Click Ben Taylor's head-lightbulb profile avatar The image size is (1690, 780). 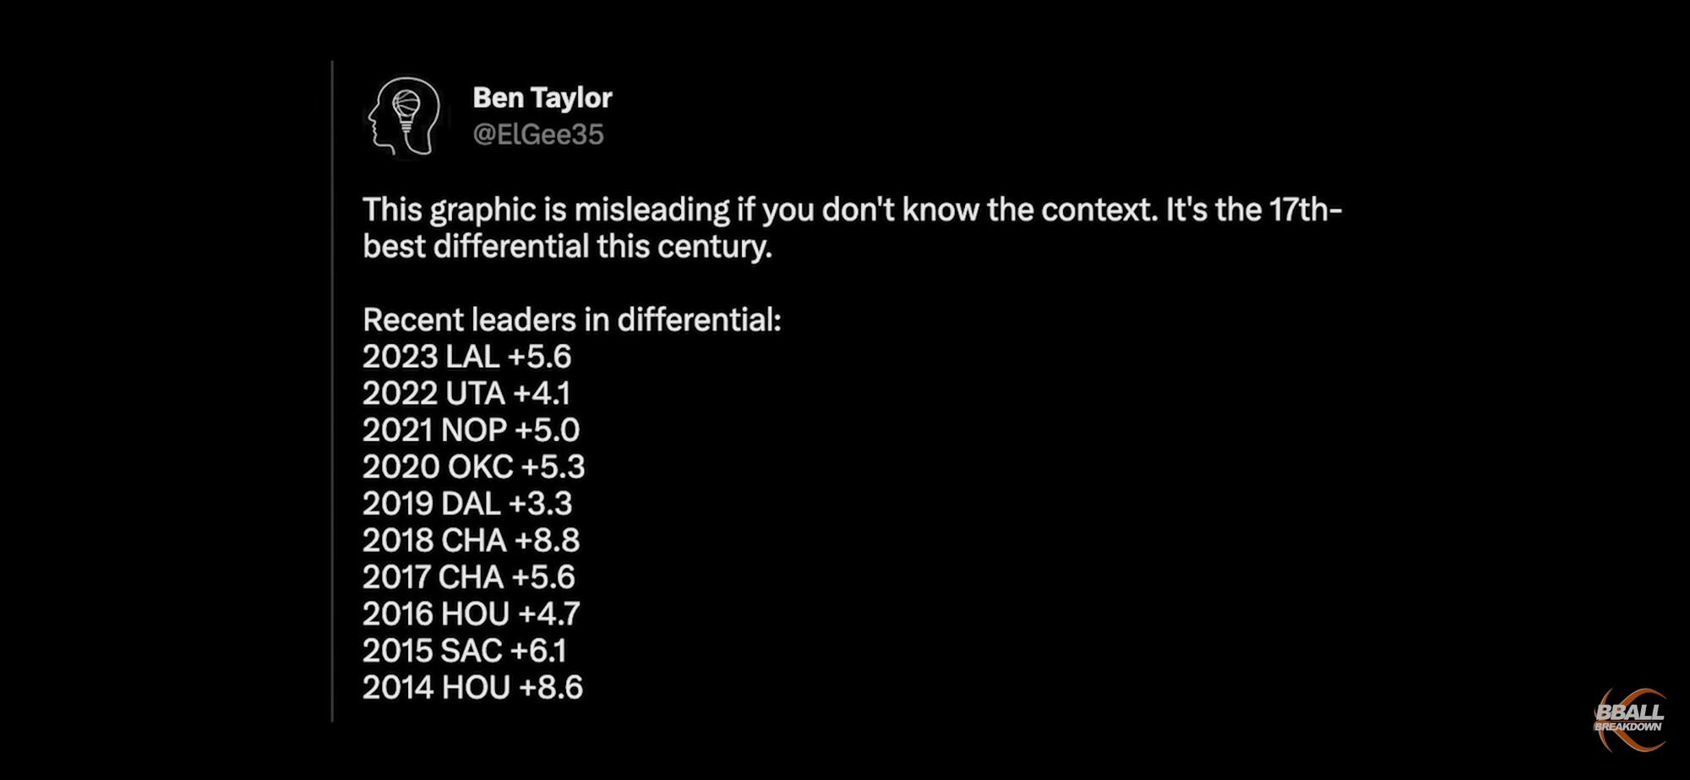coord(405,117)
